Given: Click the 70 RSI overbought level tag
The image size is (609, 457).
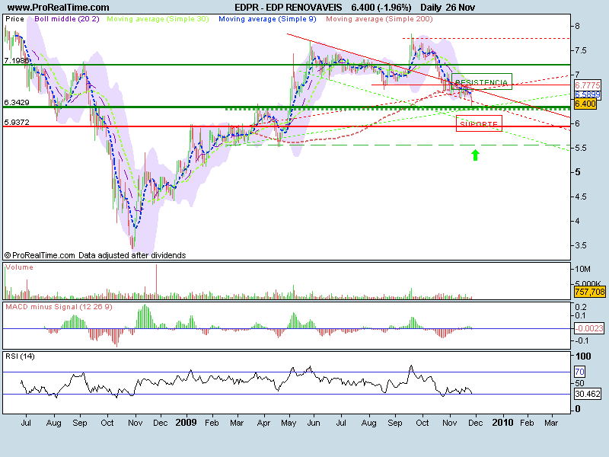Looking at the screenshot, I should click(579, 372).
